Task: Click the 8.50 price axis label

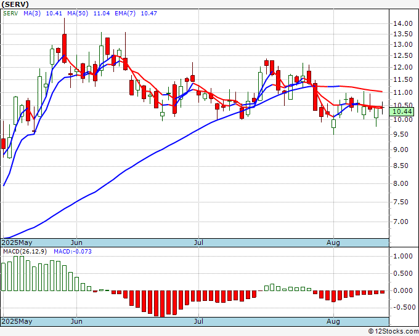Action: (401, 166)
